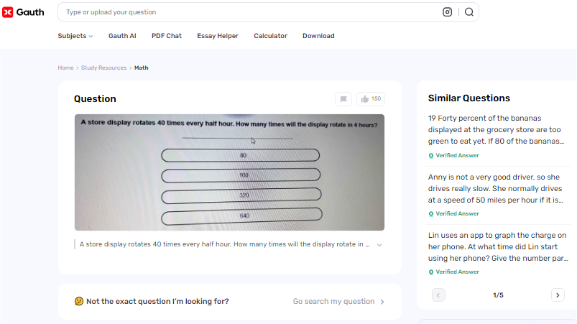Image resolution: width=577 pixels, height=324 pixels.
Task: Click the flag report icon button
Action: [343, 99]
